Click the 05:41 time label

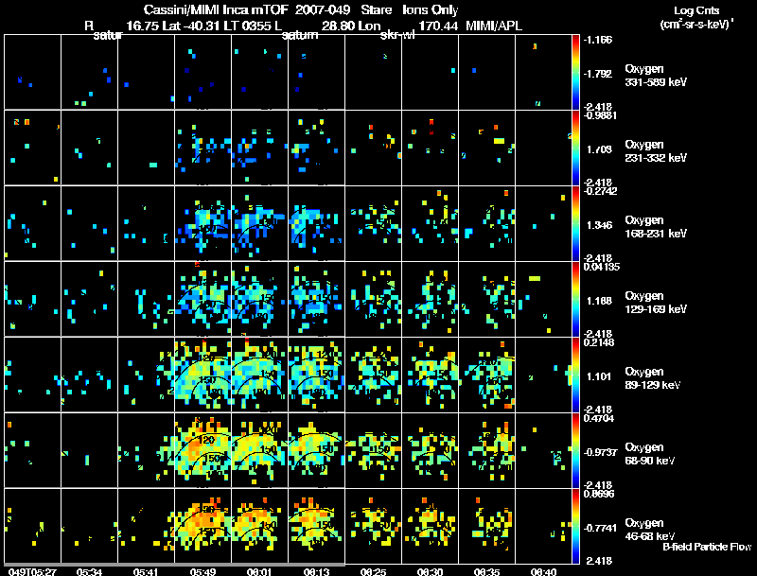146,571
